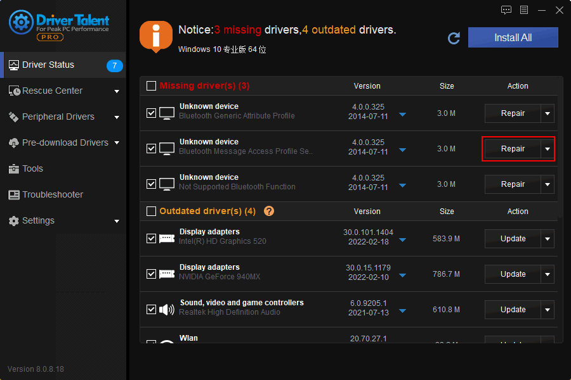Screen dimensions: 571x380
Task: Click the Realtek audio speaker icon
Action: [167, 310]
